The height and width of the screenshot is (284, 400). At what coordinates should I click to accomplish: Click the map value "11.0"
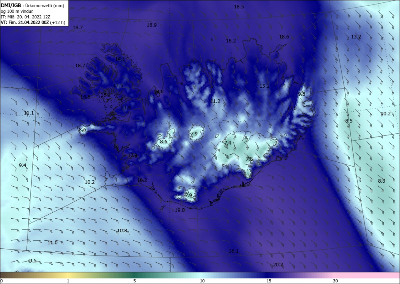pyautogui.click(x=52, y=243)
